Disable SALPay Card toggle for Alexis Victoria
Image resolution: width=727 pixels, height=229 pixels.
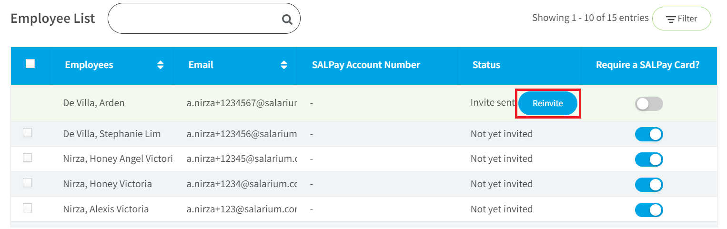[x=649, y=209]
